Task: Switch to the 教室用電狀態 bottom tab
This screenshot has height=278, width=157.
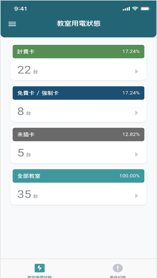Action: tap(40, 270)
